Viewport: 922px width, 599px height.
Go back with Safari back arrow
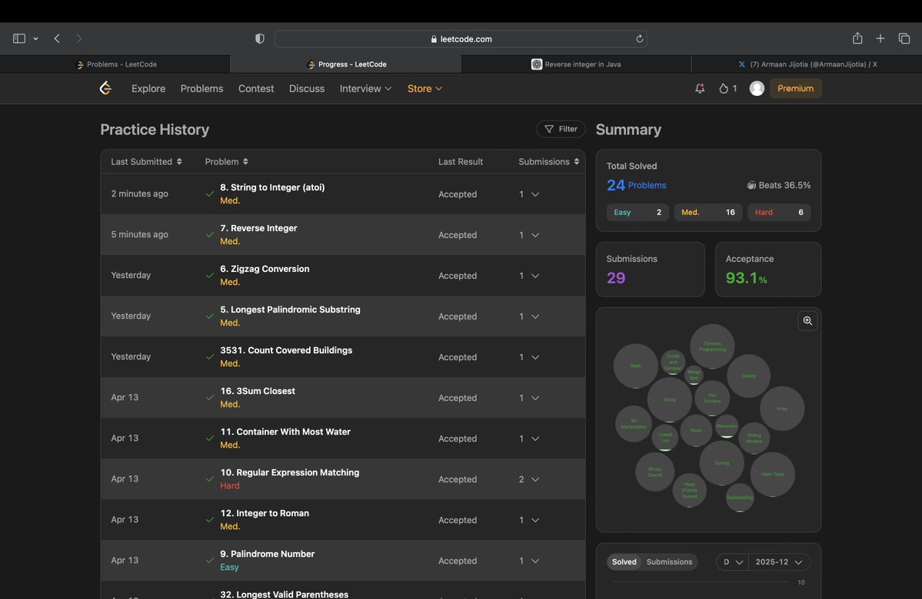coord(57,38)
